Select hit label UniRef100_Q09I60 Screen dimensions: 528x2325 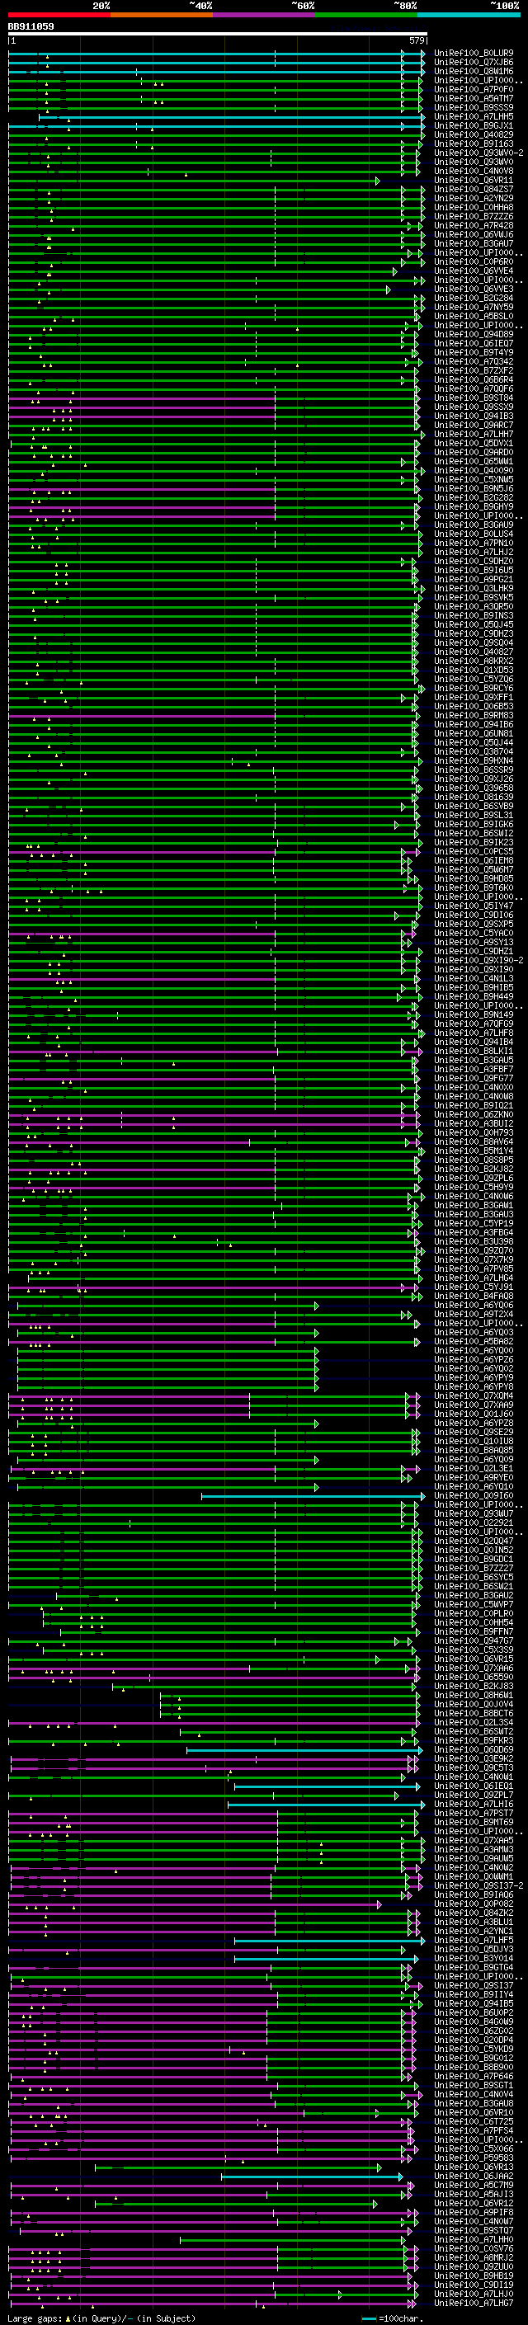473,1495
